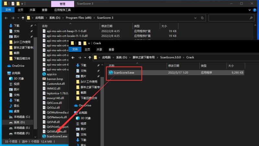
Task: Open the 文件 tab in ScanScore 3 window
Action: click(8, 10)
